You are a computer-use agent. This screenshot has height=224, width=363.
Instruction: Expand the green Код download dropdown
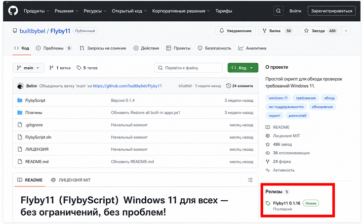coord(251,68)
